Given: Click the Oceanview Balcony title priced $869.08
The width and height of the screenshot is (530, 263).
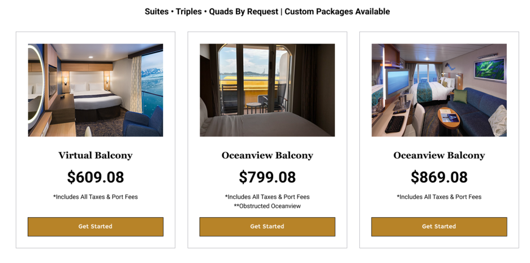Looking at the screenshot, I should point(439,155).
